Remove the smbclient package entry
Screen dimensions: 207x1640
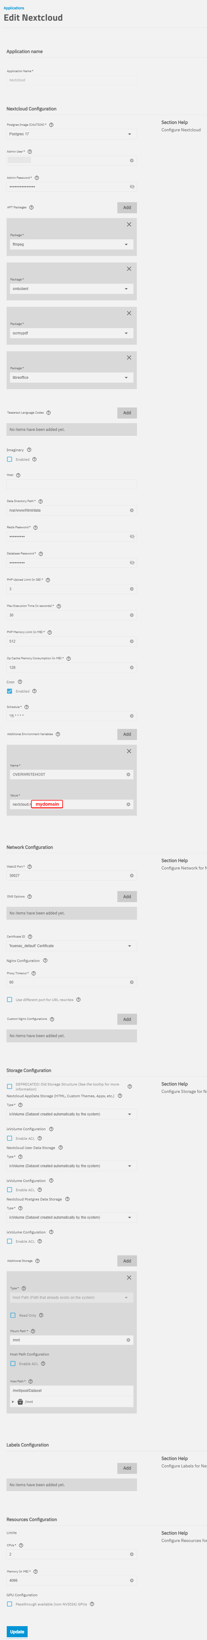point(129,269)
